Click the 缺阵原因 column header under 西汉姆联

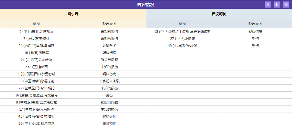point(255,23)
